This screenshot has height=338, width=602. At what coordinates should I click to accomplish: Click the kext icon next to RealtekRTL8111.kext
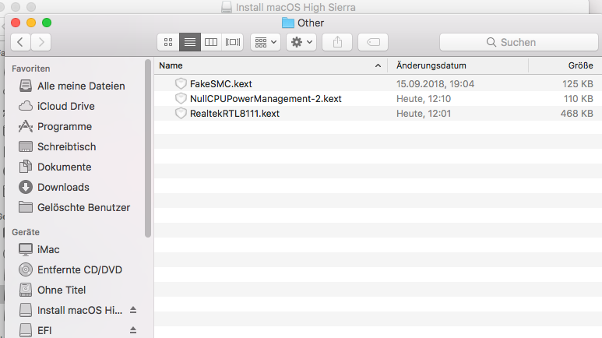click(181, 114)
